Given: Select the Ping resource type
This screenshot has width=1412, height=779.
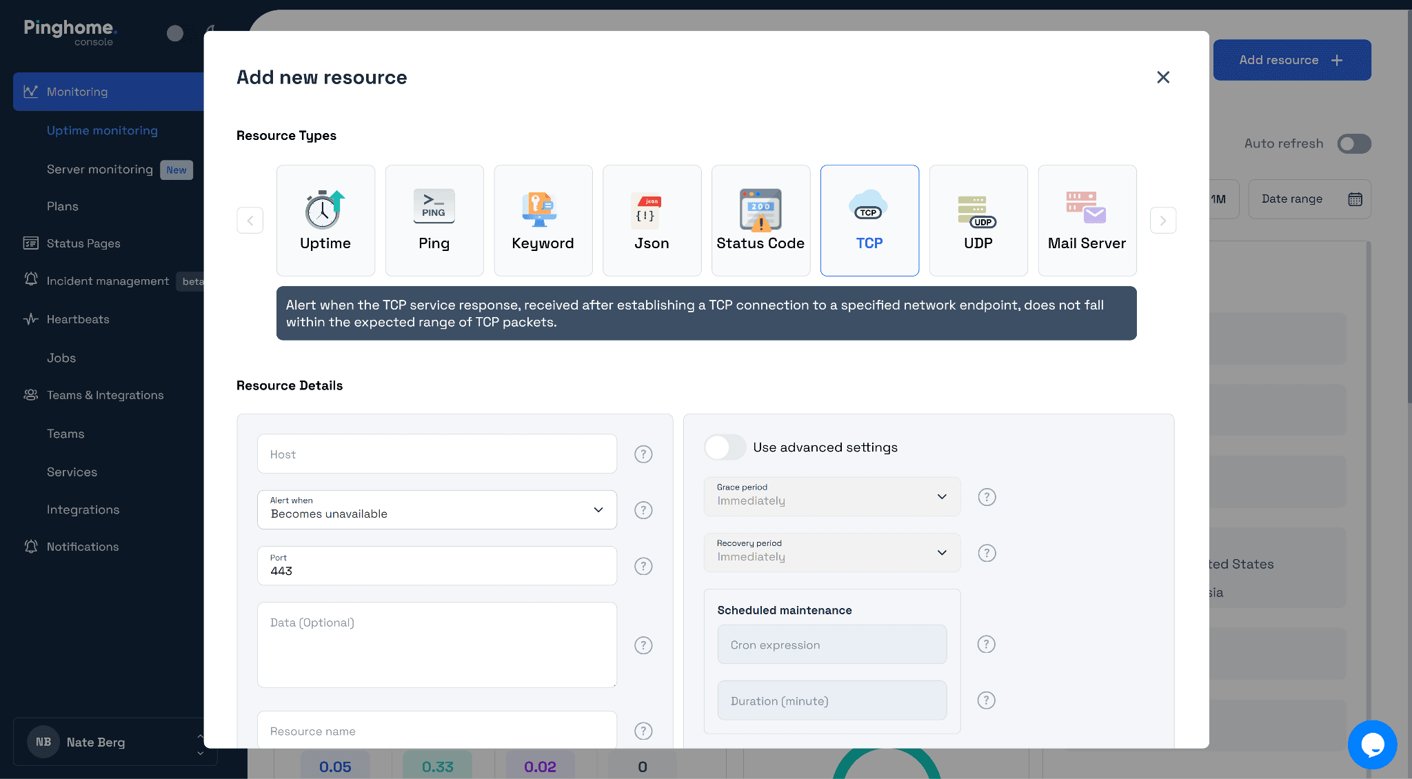Looking at the screenshot, I should pyautogui.click(x=434, y=221).
